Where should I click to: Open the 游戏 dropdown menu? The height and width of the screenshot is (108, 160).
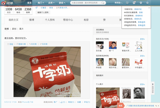point(62,3)
